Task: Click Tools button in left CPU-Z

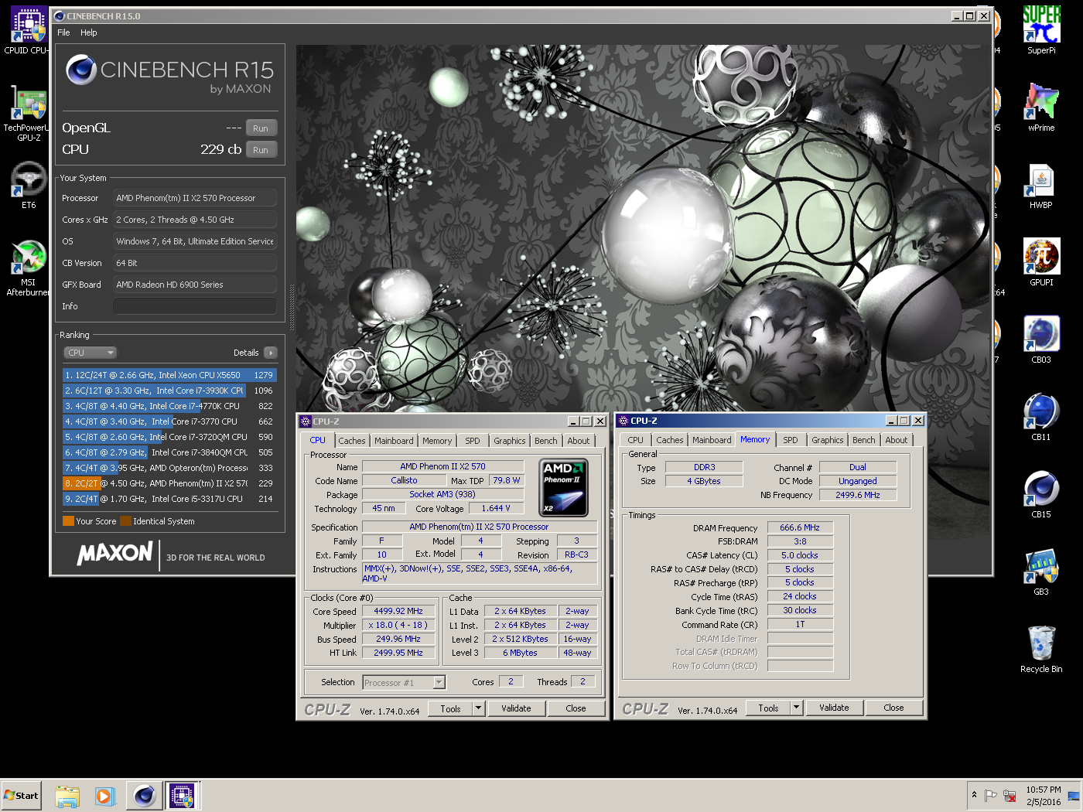Action: tap(451, 708)
